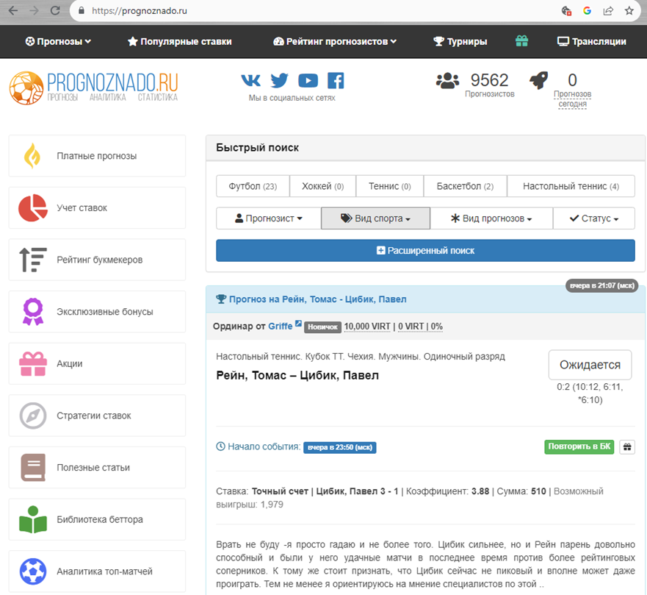Reload the page in the browser
Screen dimensions: 647x595
[55, 11]
